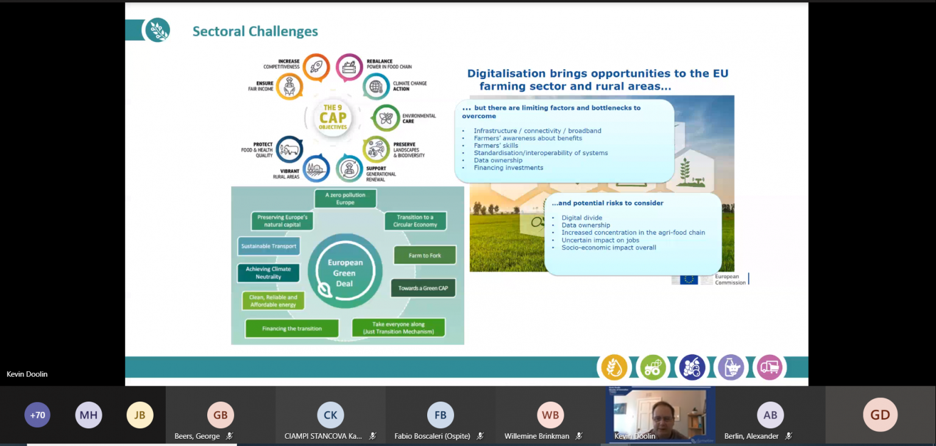Click the Environmental Care leaf icon
The image size is (936, 446).
tap(385, 118)
